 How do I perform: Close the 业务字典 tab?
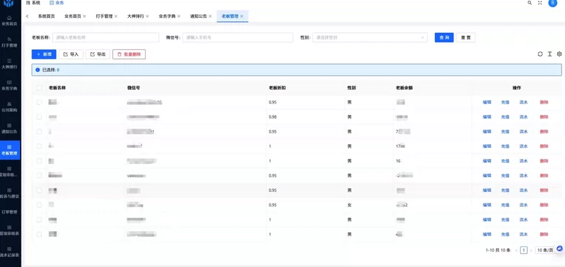(179, 16)
